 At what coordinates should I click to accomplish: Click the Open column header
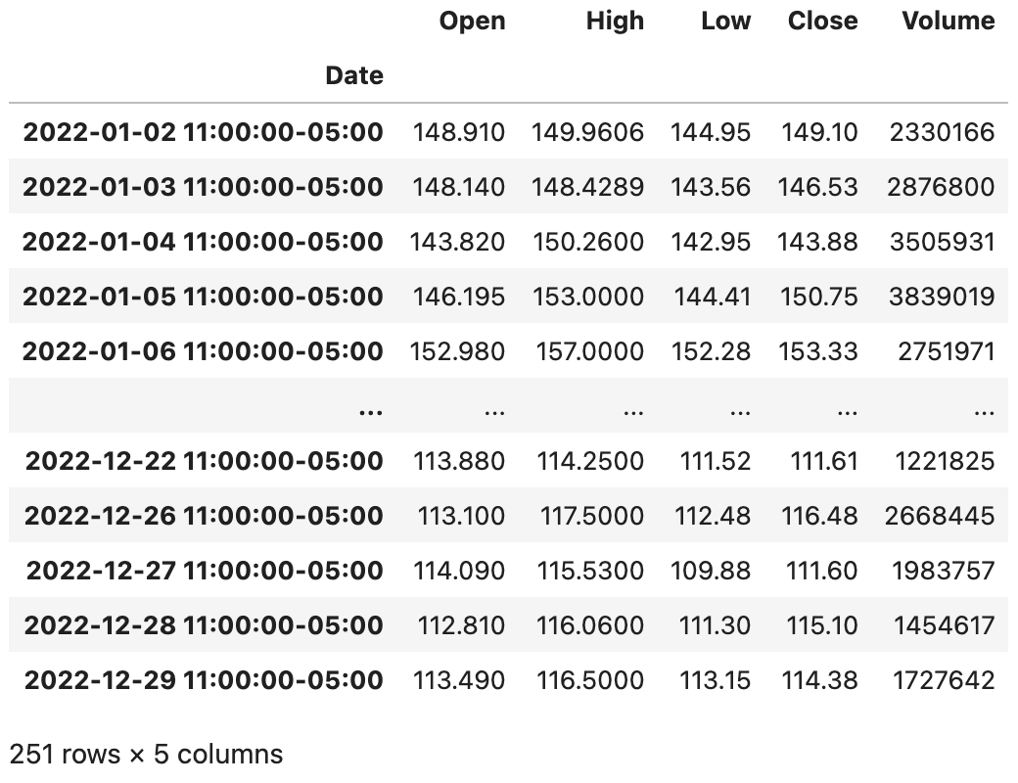pyautogui.click(x=472, y=22)
